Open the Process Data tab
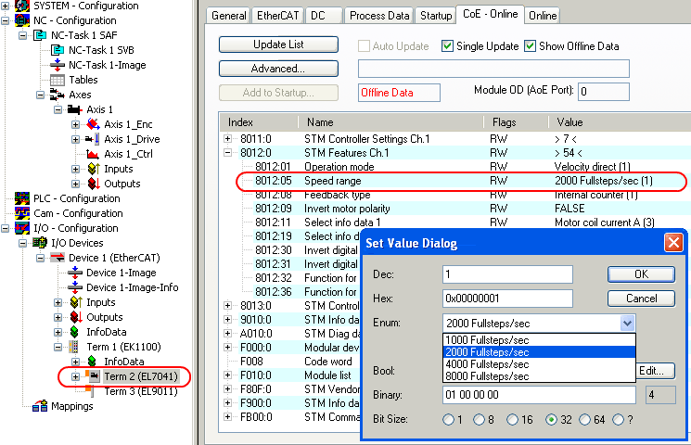691x445 pixels. (x=379, y=16)
